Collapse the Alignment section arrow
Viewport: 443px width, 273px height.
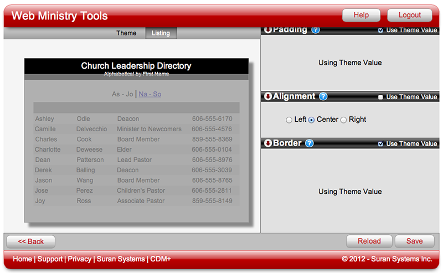click(268, 96)
